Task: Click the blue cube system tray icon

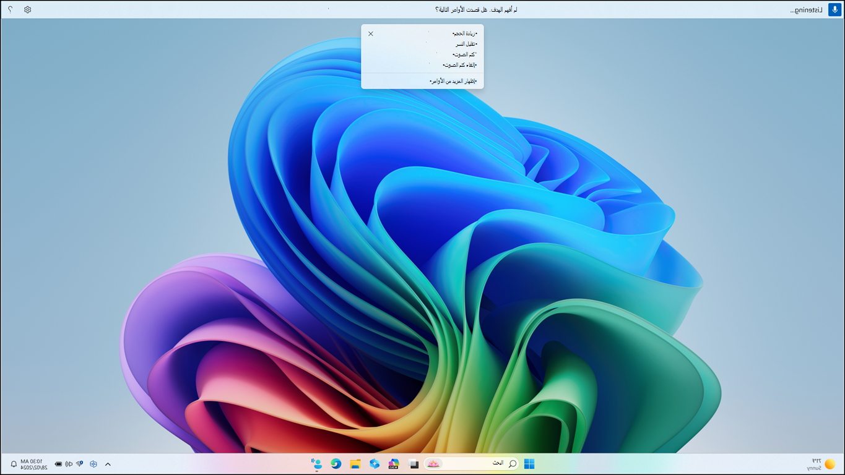Action: [93, 464]
